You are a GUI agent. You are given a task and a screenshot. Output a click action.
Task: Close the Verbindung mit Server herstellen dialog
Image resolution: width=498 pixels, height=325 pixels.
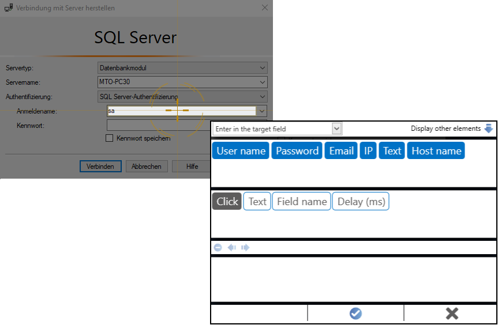[x=264, y=7]
